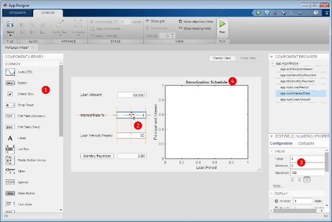Viewport: 332px width, 222px height.
Task: Open the Callbacks tab in properties
Action: (308, 142)
